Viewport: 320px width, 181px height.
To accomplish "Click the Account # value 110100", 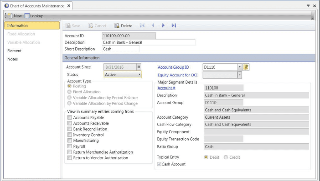I will (x=224, y=88).
